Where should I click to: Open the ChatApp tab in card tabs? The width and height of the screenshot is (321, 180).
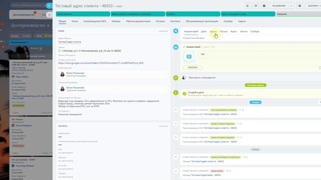pos(228,21)
